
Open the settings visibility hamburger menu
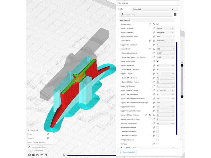click(175, 14)
